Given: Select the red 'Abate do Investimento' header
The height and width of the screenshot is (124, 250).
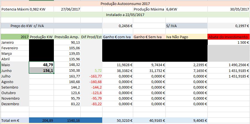Looking at the screenshot, I should (x=228, y=37).
